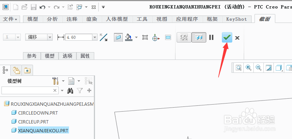
Task: Open the offset value dropdown arrow
Action: (x=95, y=37)
